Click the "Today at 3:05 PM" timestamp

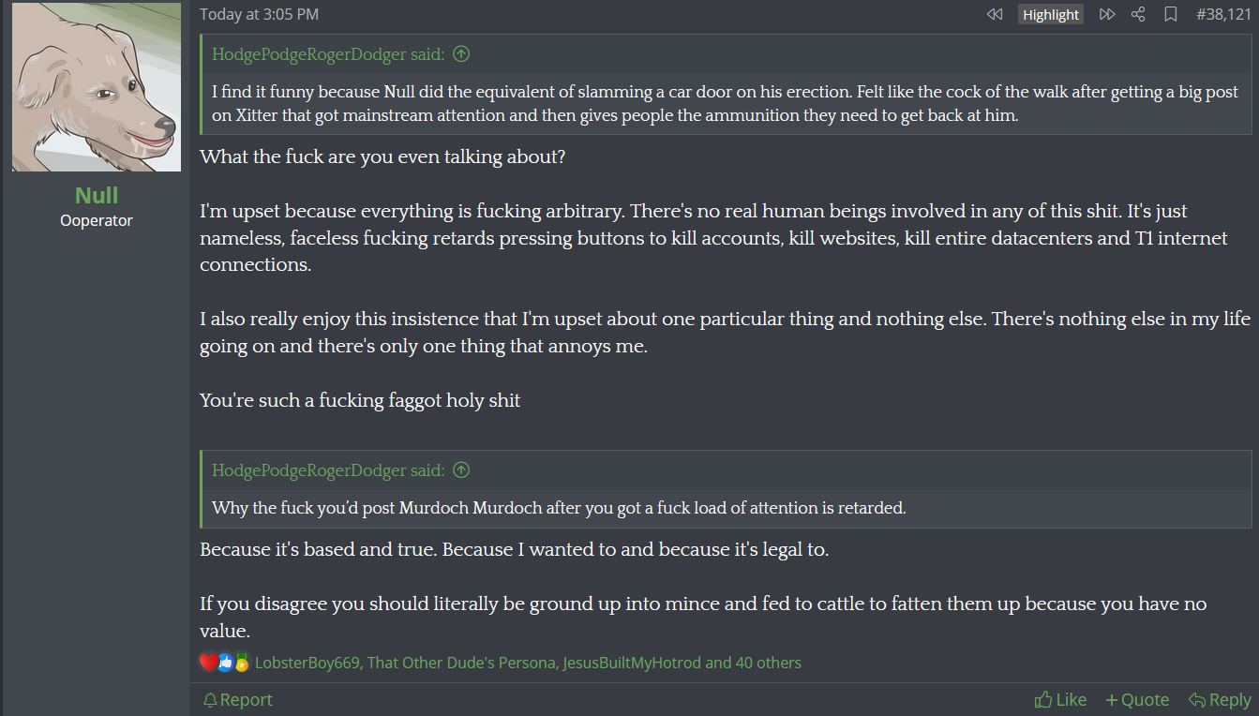pos(259,14)
